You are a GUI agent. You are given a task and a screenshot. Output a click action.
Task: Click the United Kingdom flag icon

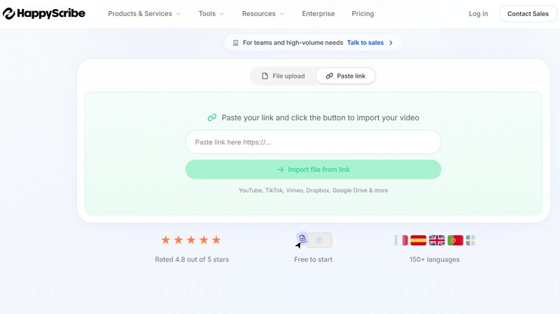pyautogui.click(x=437, y=240)
